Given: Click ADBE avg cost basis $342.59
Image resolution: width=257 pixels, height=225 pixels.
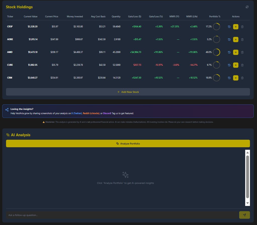Looking at the screenshot, I should pos(102,39).
